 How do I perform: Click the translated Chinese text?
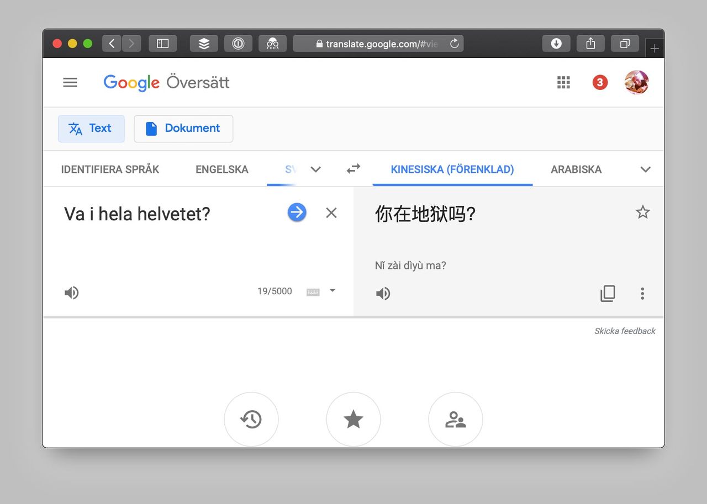(425, 214)
